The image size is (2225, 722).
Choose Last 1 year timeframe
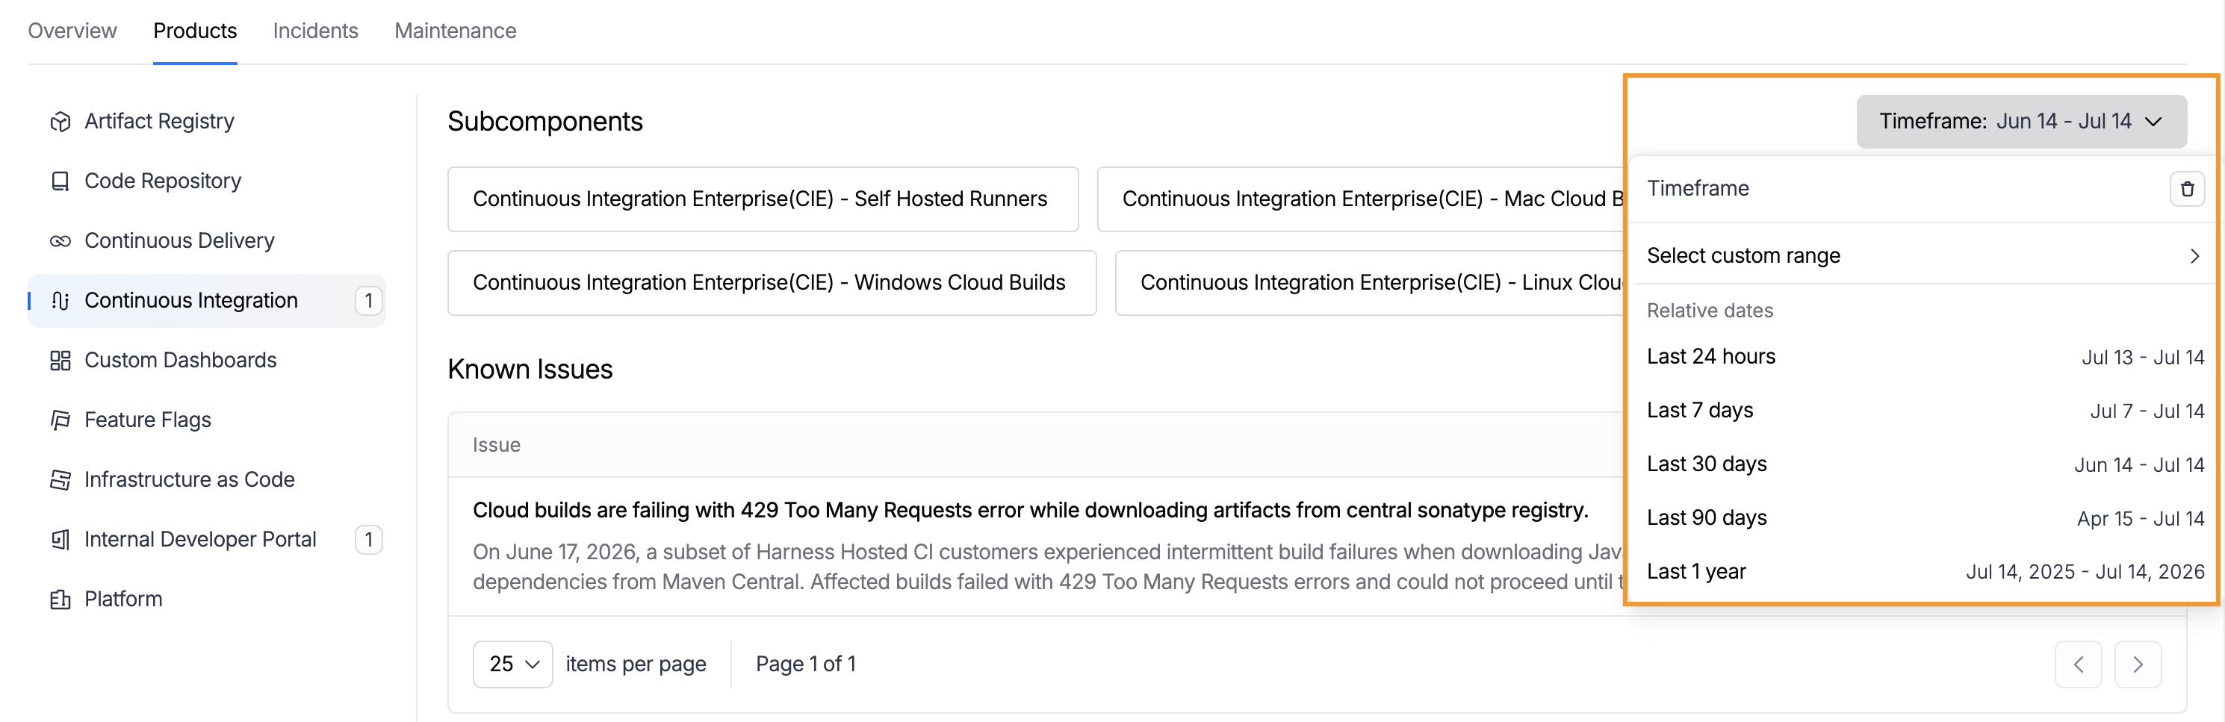click(1925, 572)
